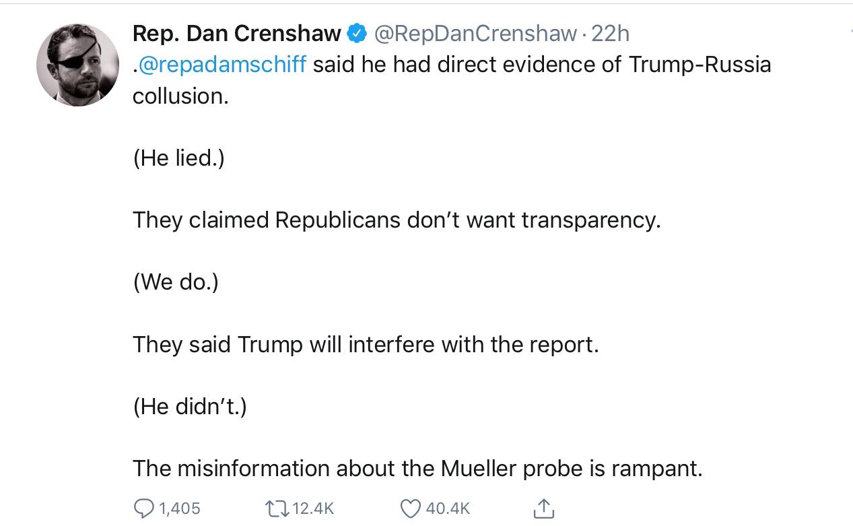Click the "(We do.)" line
Image resolution: width=853 pixels, height=526 pixels.
coord(176,282)
